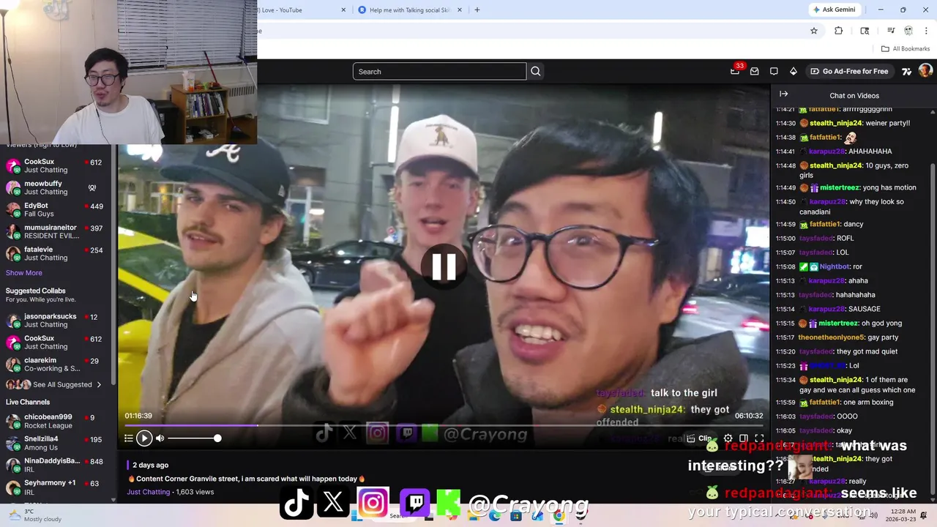Click theonetheonlyone5 username in chat

[x=831, y=337]
